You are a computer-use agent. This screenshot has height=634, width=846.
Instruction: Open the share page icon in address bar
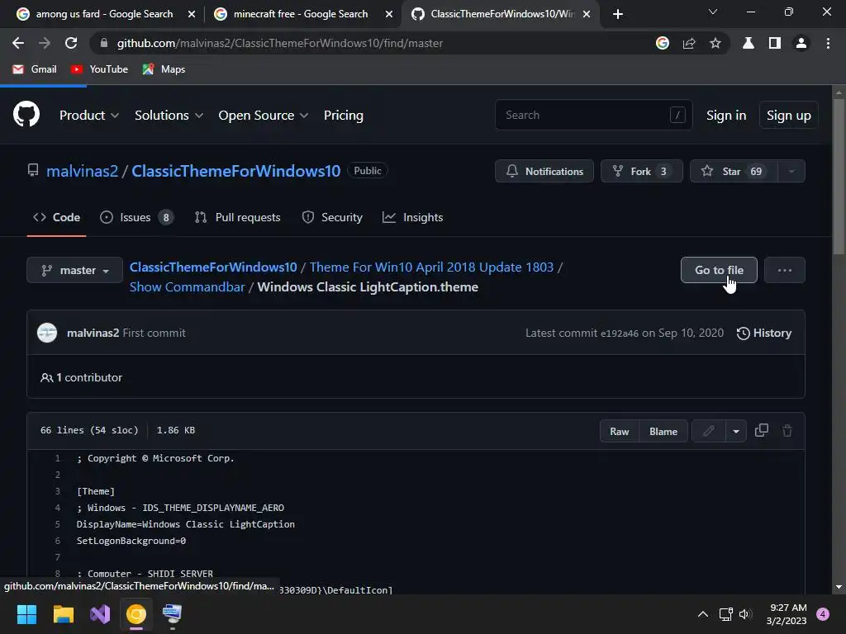(x=689, y=43)
